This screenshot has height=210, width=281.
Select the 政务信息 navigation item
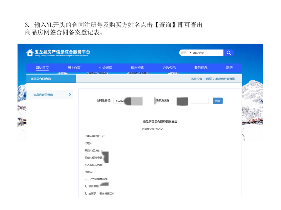point(201,68)
